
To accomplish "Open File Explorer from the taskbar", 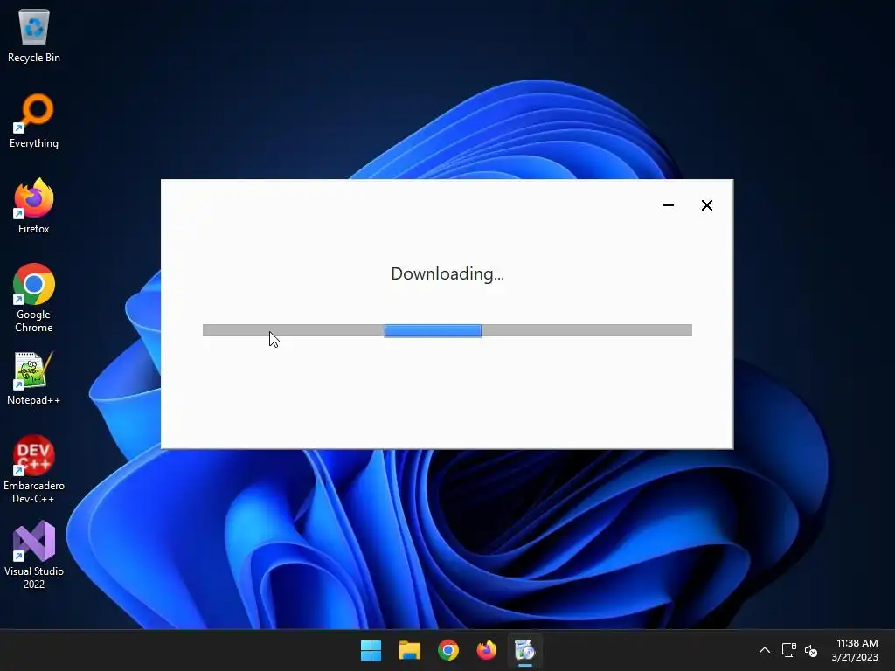I will pyautogui.click(x=410, y=650).
